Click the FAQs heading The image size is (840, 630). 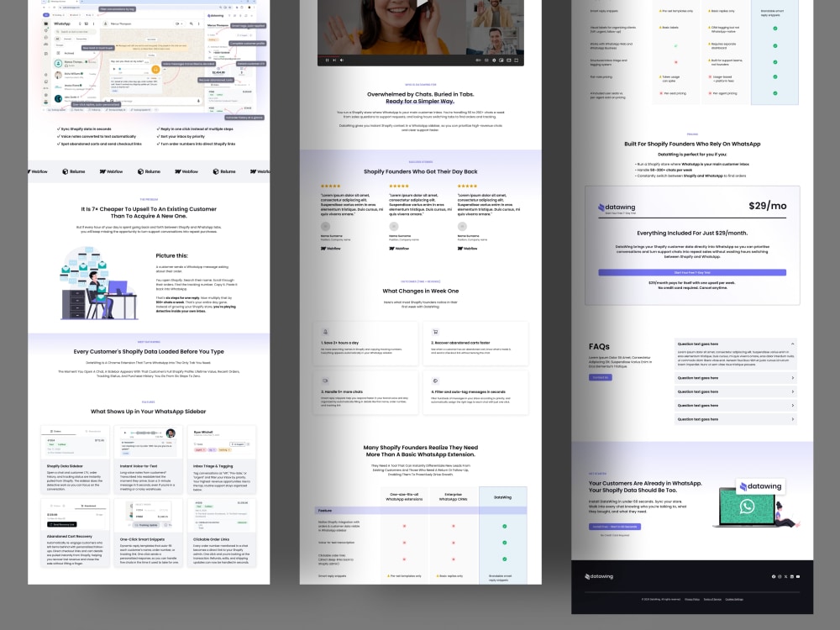(599, 347)
